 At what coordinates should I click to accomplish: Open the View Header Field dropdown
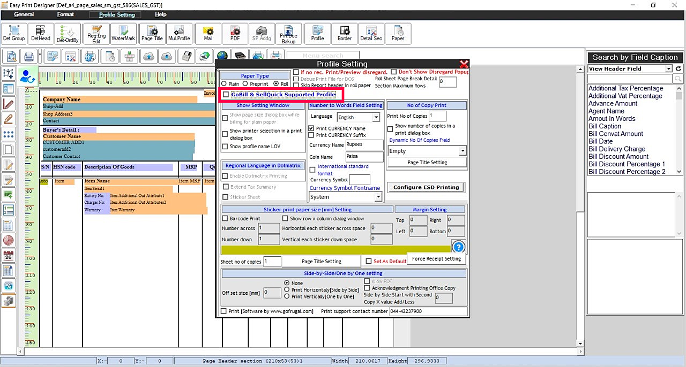[x=668, y=68]
